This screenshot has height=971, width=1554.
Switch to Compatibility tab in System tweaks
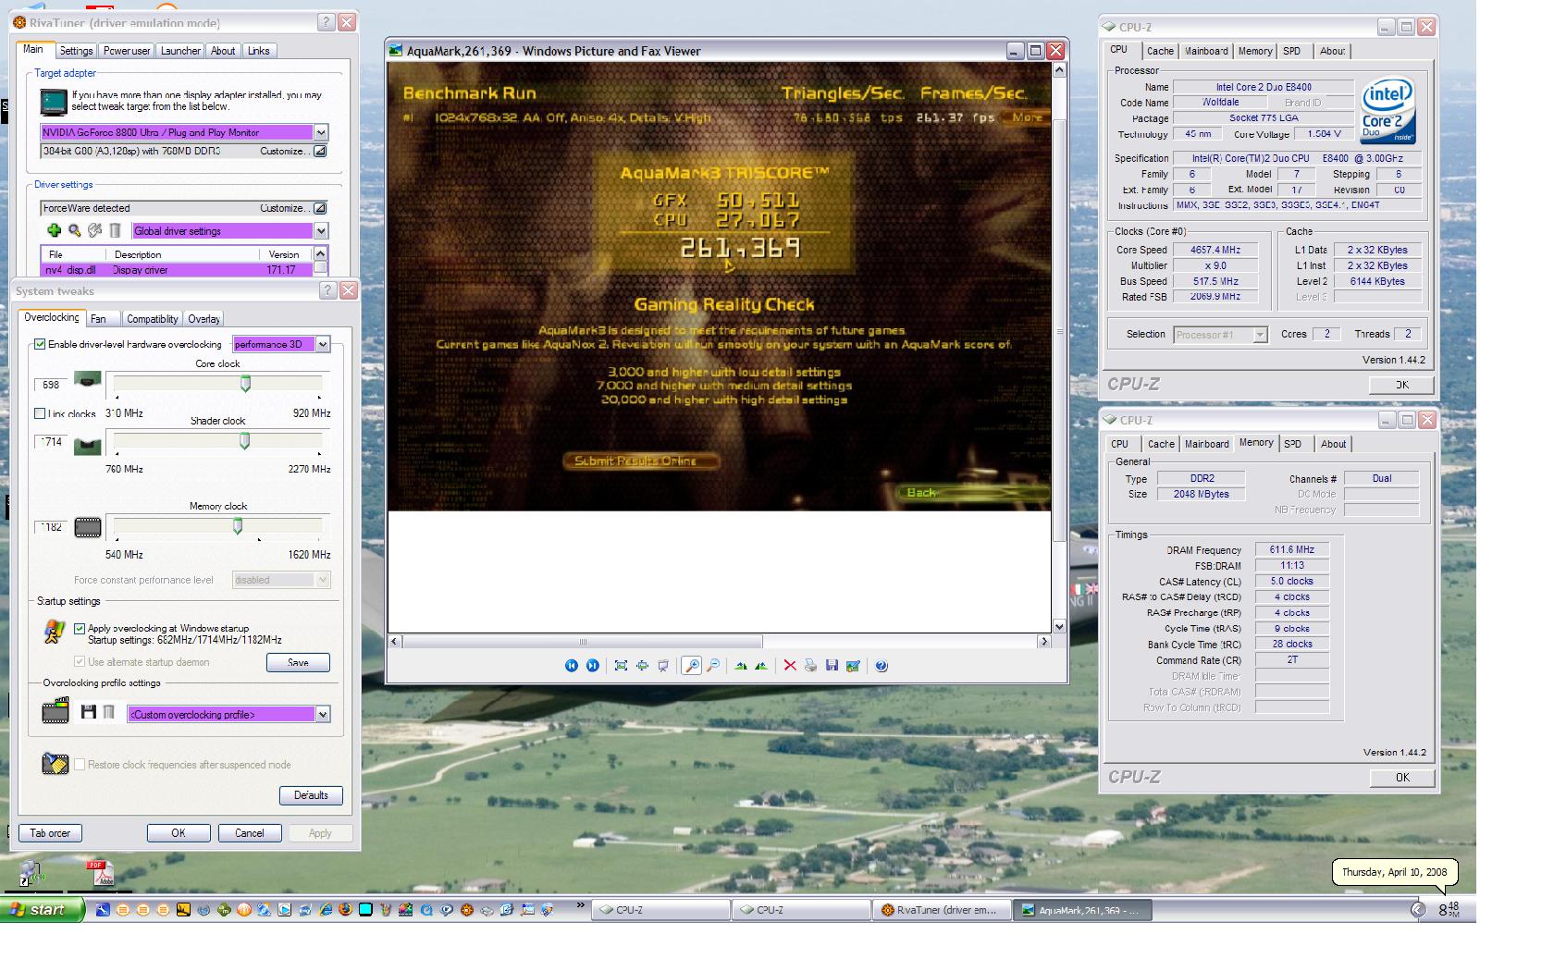coord(152,318)
